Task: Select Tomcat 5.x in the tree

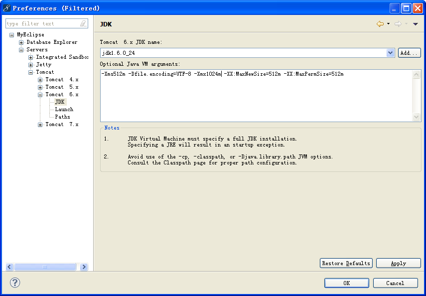Action: point(62,87)
